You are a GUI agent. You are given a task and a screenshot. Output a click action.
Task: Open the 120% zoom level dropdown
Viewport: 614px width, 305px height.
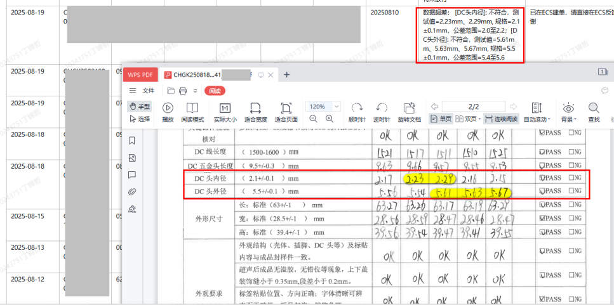pyautogui.click(x=337, y=107)
